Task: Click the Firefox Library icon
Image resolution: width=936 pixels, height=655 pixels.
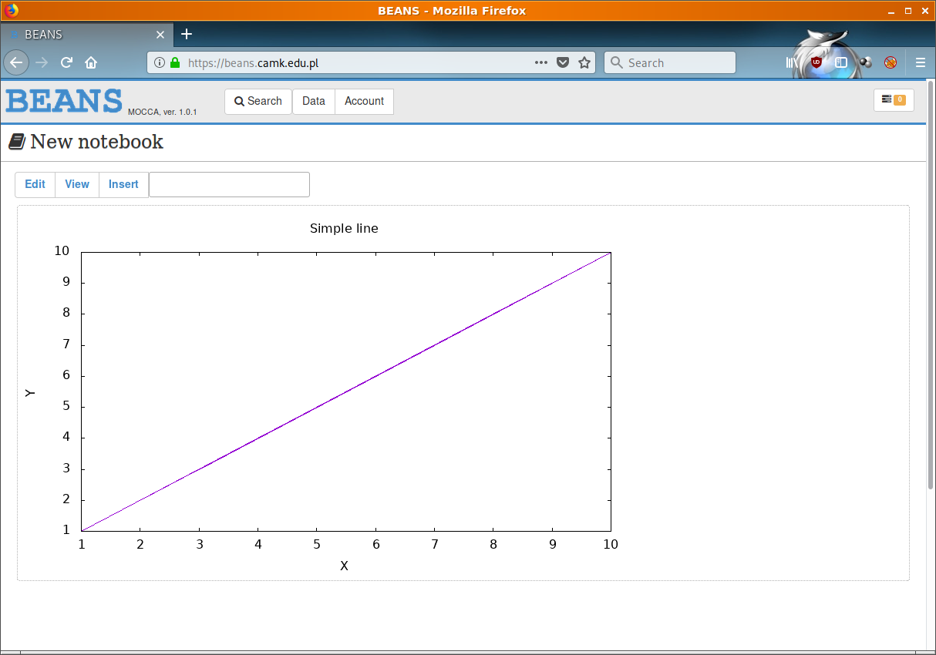Action: pyautogui.click(x=792, y=63)
